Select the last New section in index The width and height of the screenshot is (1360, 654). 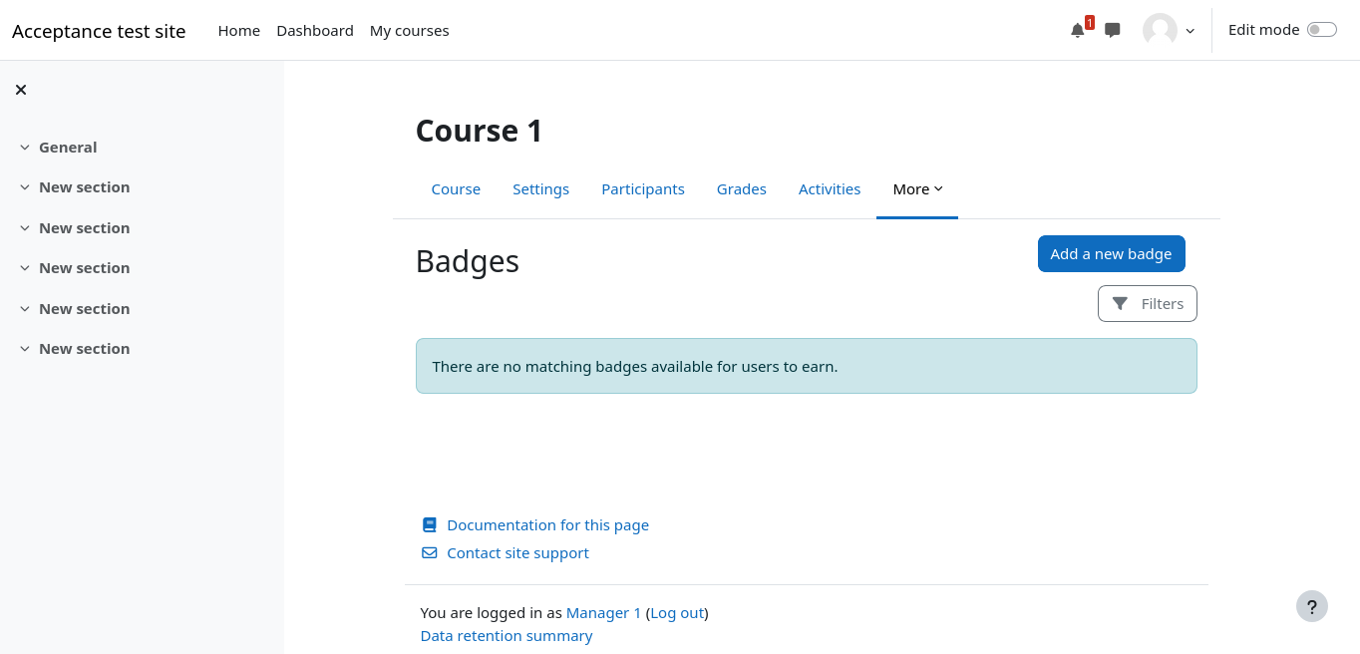click(x=84, y=349)
